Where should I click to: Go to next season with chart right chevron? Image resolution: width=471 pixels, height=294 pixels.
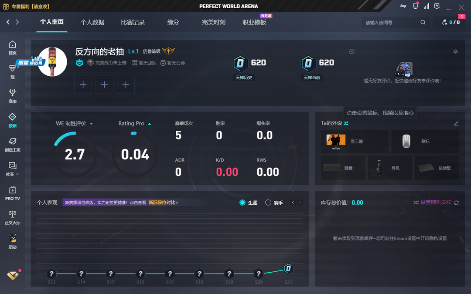tap(300, 203)
